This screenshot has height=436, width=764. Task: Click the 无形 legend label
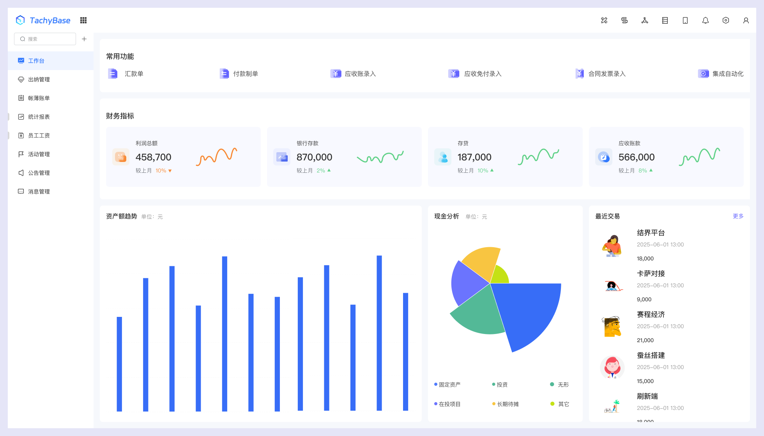563,385
